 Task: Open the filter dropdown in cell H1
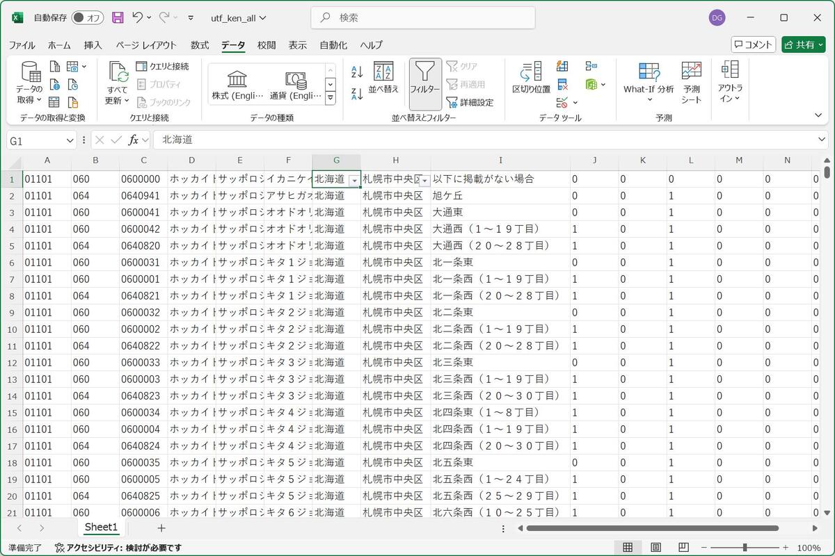tap(424, 179)
